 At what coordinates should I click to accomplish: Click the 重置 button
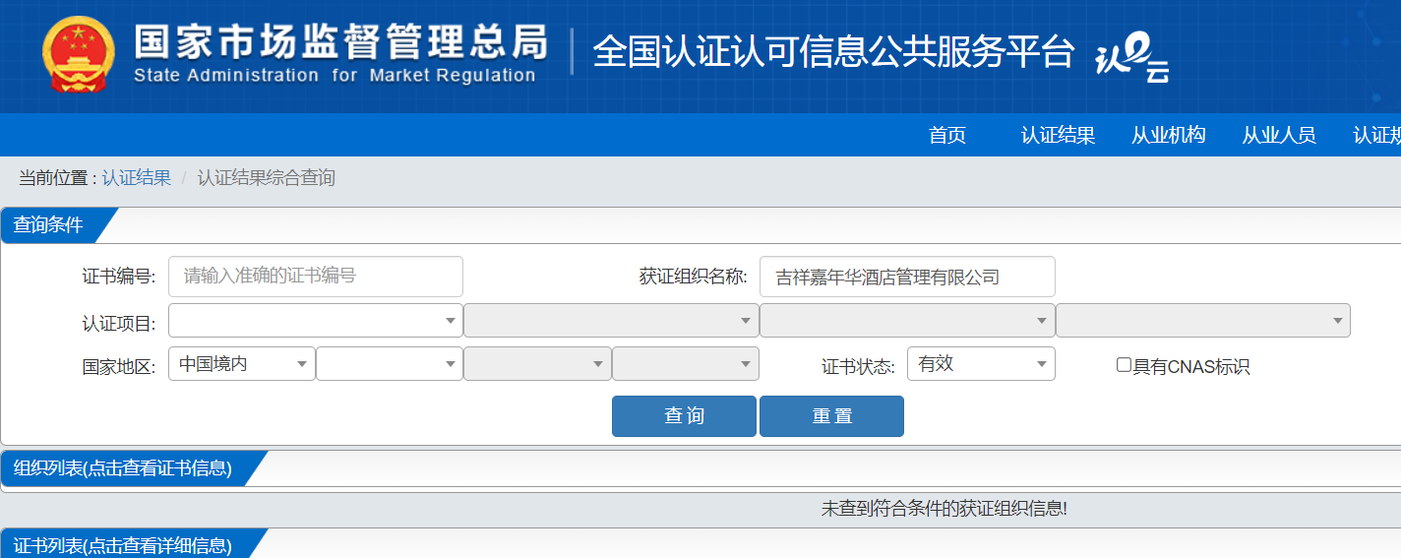[x=831, y=416]
